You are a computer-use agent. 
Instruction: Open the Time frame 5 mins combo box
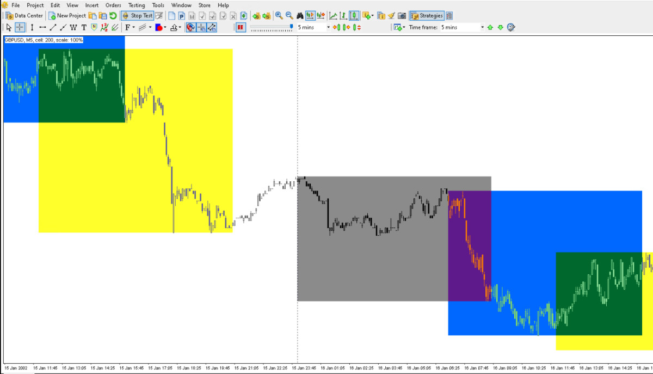463,27
